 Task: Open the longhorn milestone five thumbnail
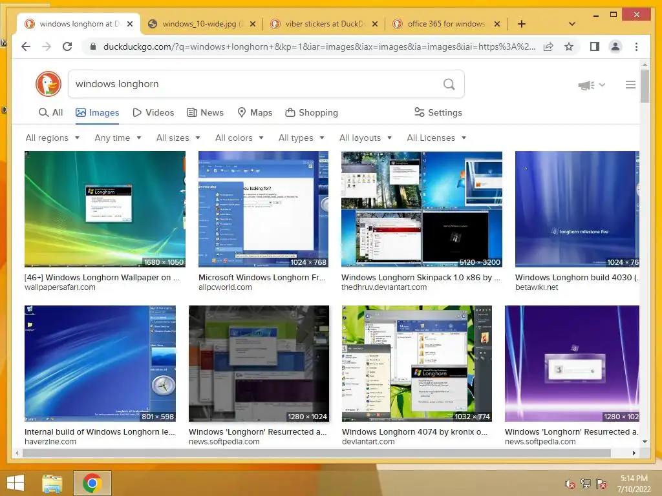pos(577,209)
